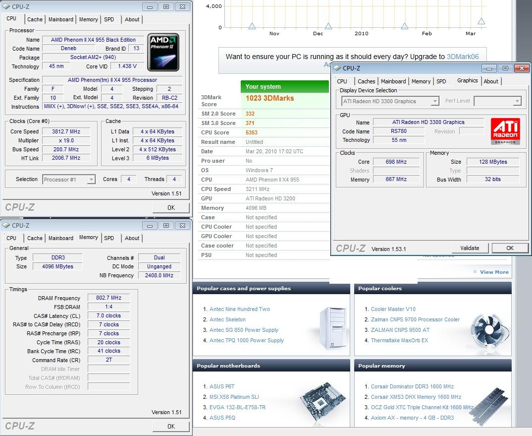This screenshot has height=436, width=532.
Task: Click the DRAM Frequency value 802.7 MHz
Action: pos(108,298)
